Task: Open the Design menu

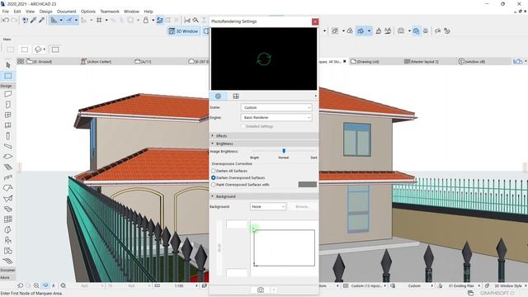Action: click(x=46, y=12)
